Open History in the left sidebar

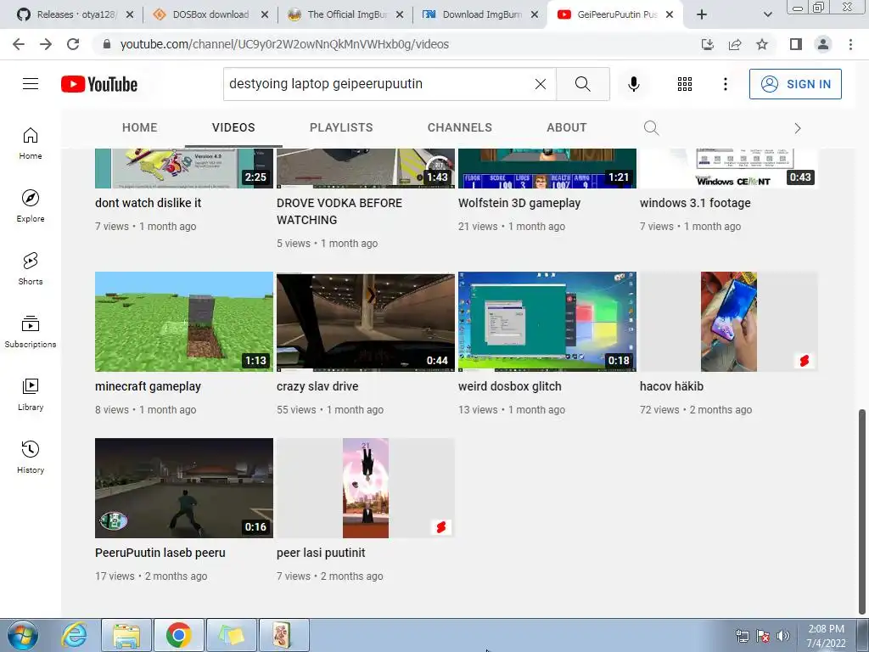pos(31,456)
